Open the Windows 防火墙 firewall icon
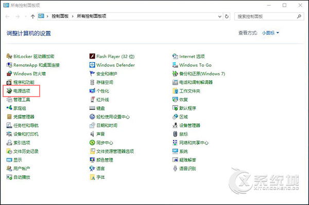 click(x=9, y=73)
